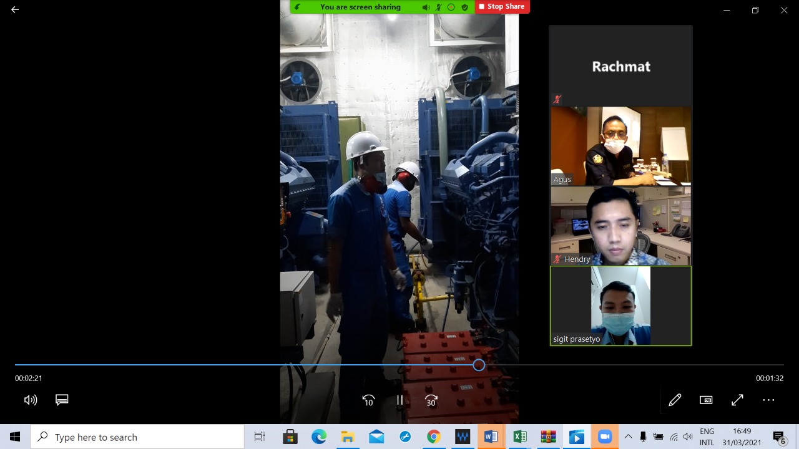The image size is (799, 449).
Task: Open the video player volume control
Action: 31,400
